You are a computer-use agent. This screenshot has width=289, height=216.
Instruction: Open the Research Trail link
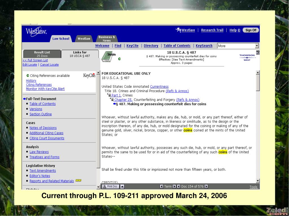[x=212, y=30]
